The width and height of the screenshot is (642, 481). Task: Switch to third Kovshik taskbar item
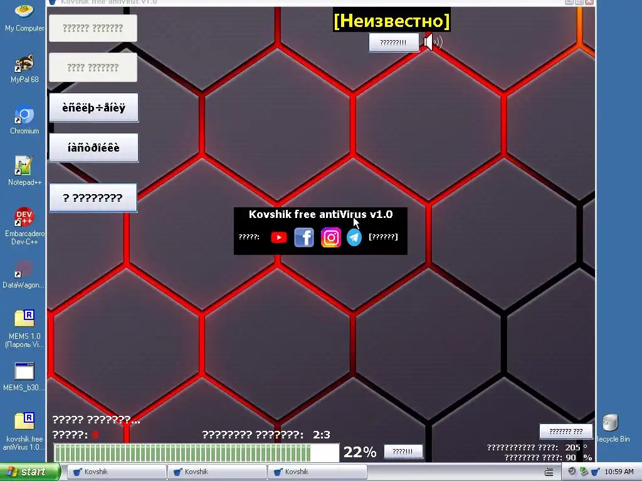(x=317, y=472)
